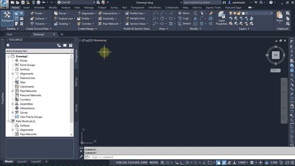Screen dimensions: 295x166
Task: Switch to the Analyze ribbon tab
Action: tap(66, 8)
